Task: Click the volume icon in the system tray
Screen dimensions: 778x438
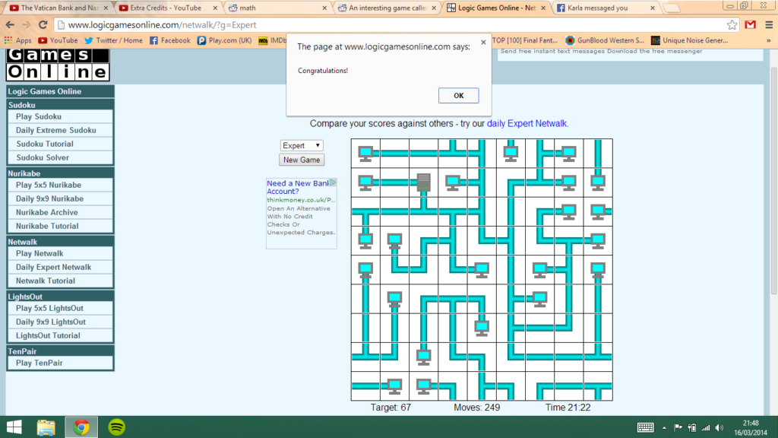Action: 719,427
